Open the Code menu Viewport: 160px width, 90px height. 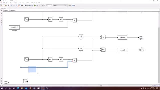pyautogui.click(x=32, y=3)
